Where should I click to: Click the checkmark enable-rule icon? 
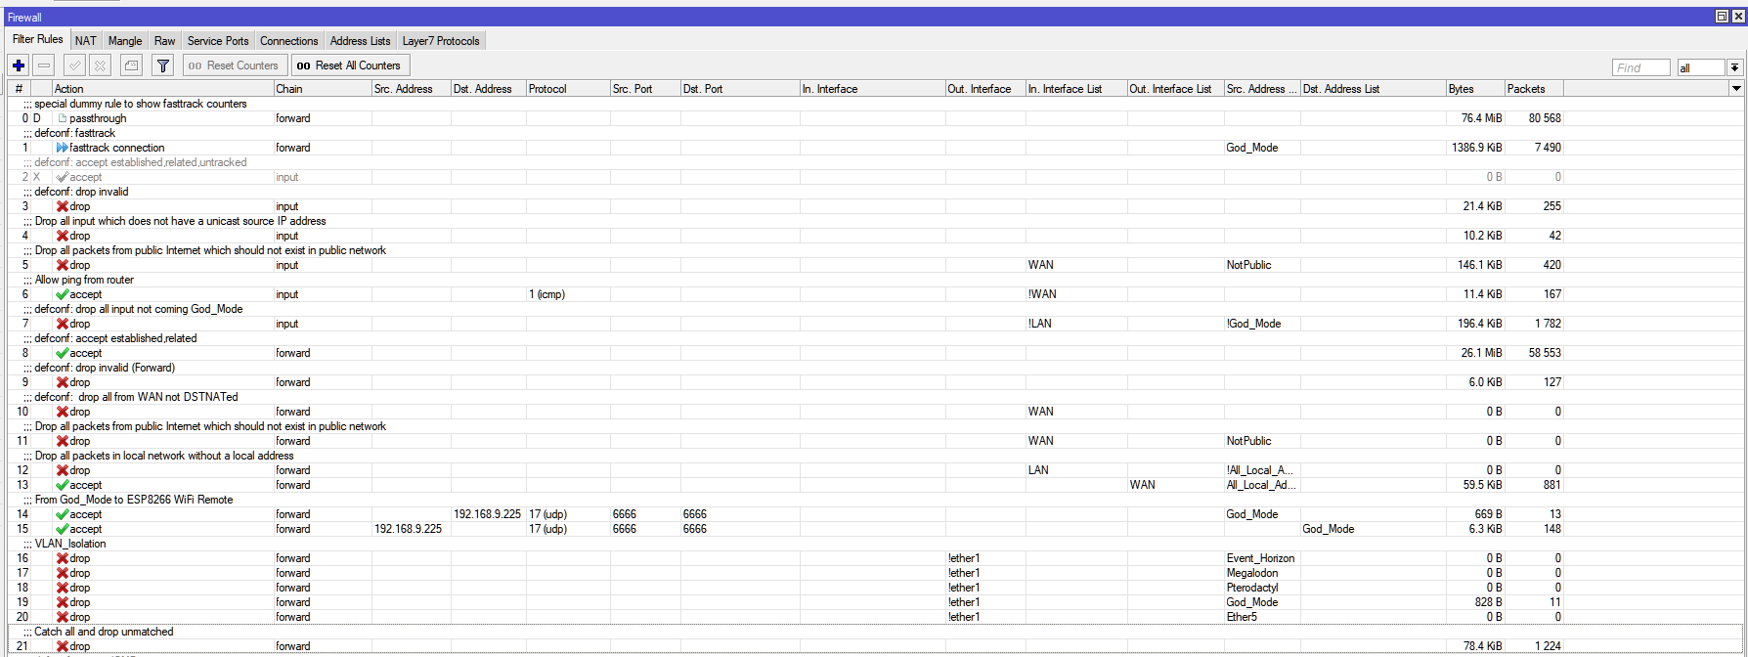click(74, 66)
